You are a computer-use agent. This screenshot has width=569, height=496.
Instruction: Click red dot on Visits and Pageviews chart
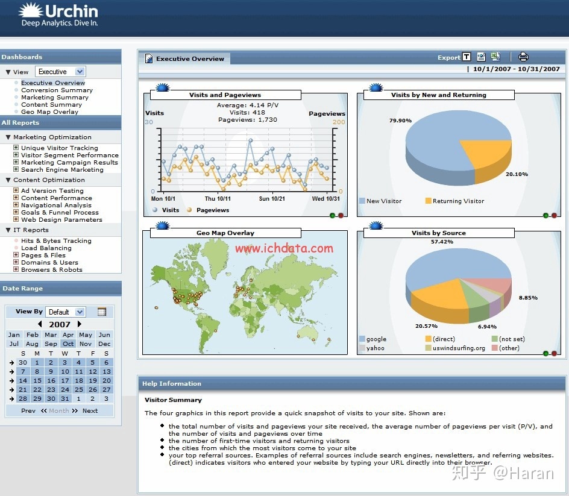click(341, 216)
